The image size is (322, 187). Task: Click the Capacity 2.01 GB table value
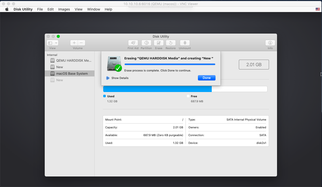pos(178,127)
